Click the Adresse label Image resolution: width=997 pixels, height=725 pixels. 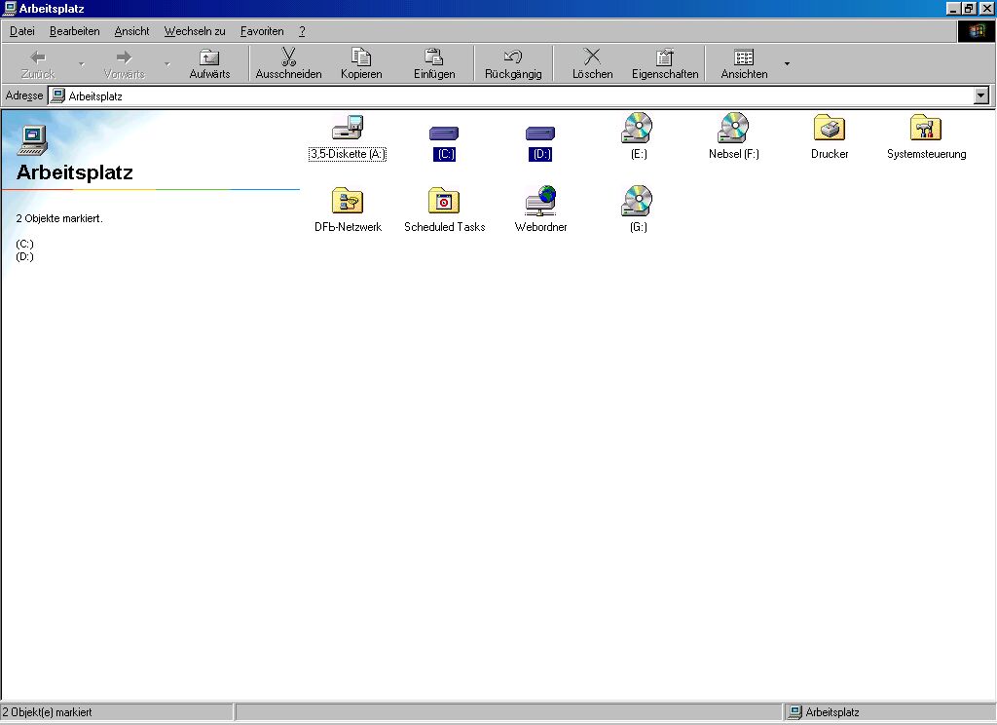point(24,95)
